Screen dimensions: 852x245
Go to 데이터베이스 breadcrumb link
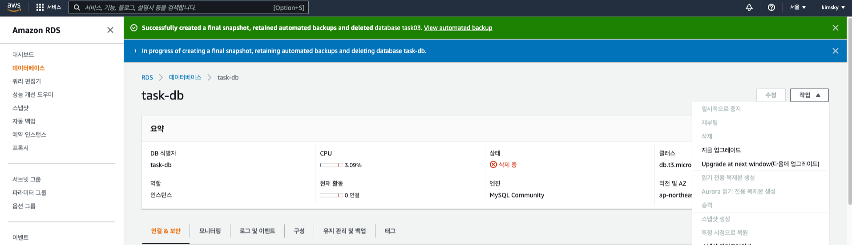tap(185, 77)
